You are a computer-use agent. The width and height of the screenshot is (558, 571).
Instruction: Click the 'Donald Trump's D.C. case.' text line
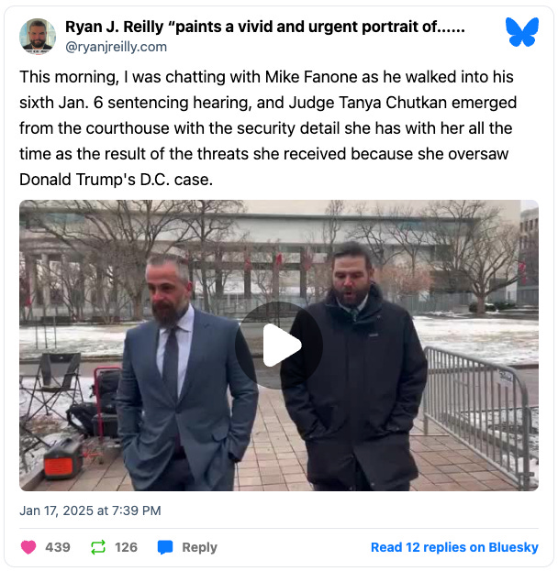(116, 180)
